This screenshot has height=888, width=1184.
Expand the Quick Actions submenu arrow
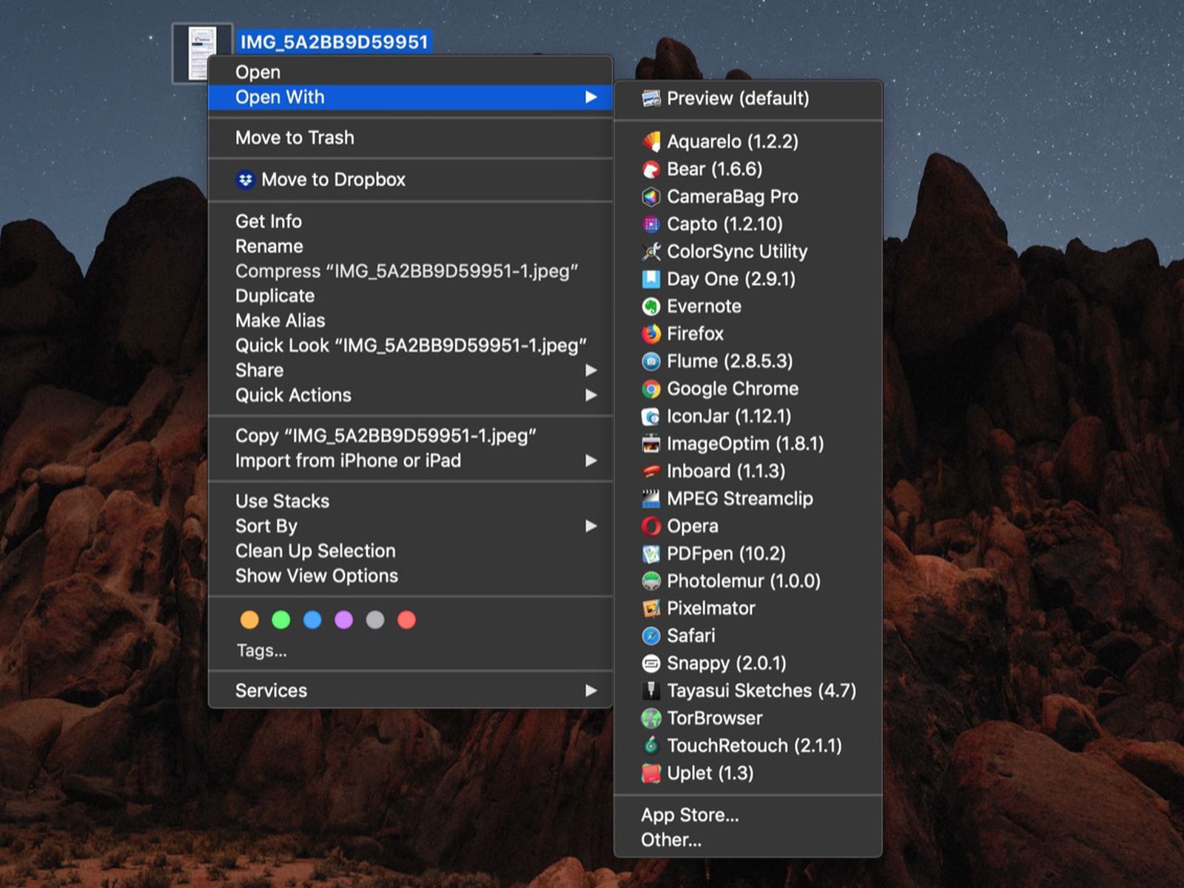click(591, 395)
